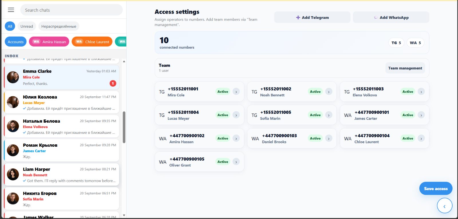Click the Accounts chip
Screen dimensions: 458x219
15,42
